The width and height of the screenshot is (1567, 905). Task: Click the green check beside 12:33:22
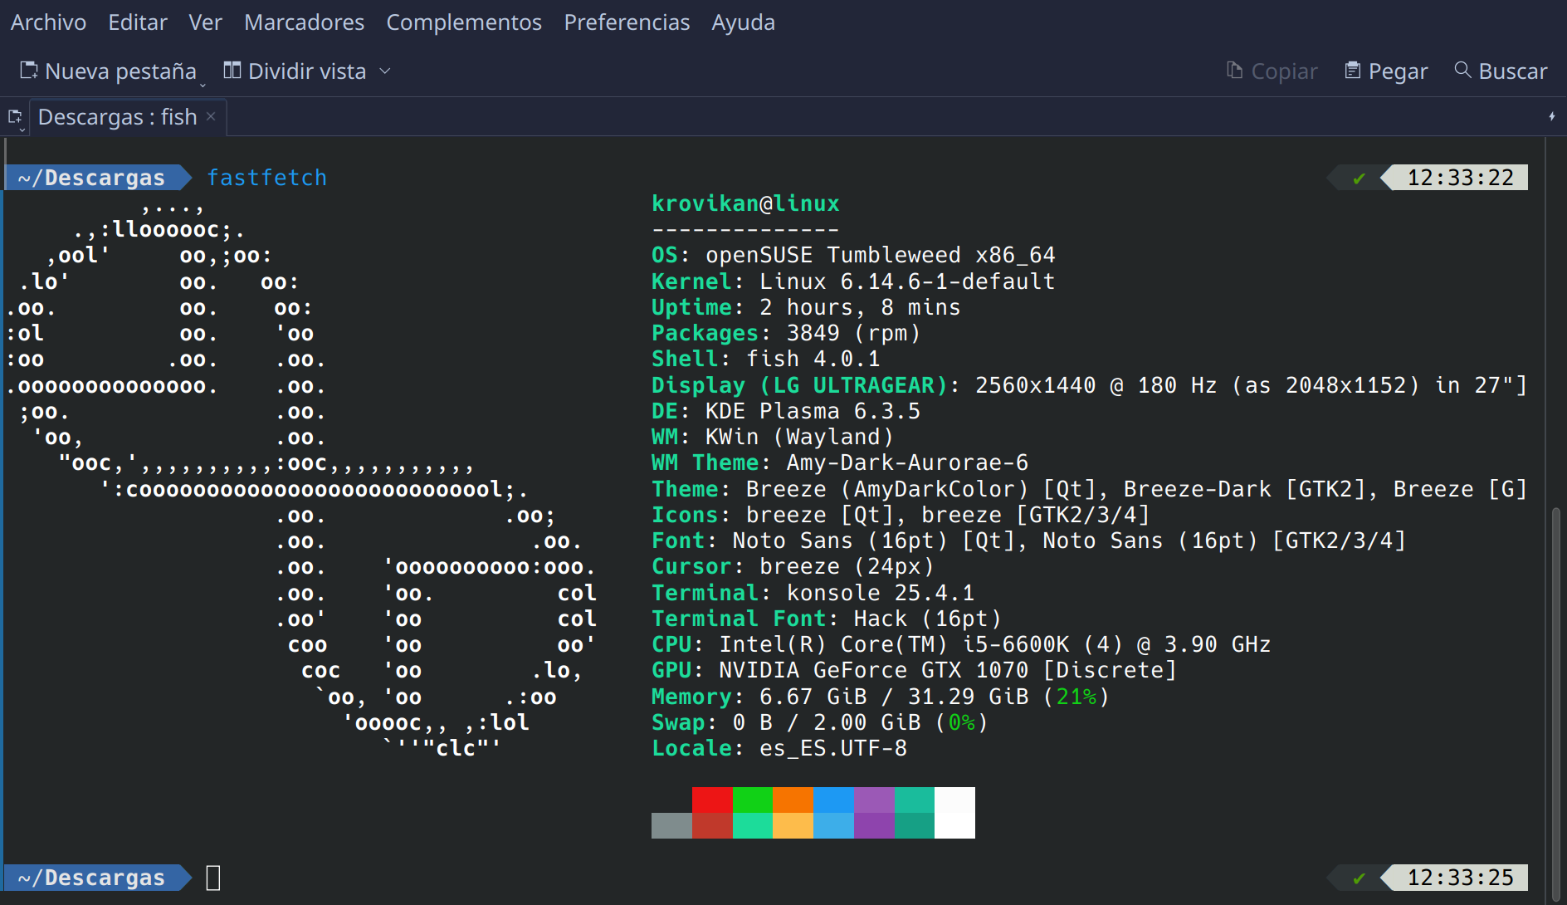(1359, 178)
